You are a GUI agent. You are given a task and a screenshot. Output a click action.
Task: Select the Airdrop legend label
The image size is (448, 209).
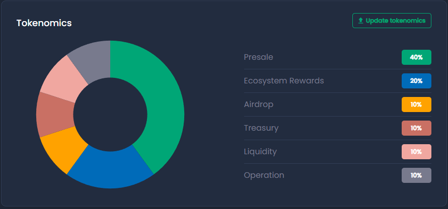point(258,104)
